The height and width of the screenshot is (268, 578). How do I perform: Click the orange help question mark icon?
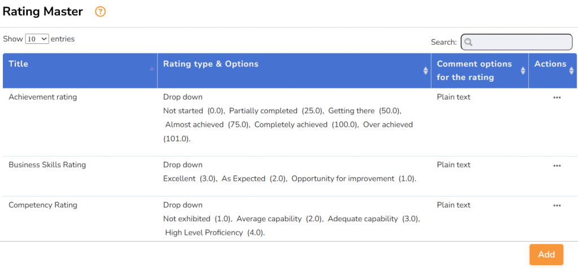100,11
